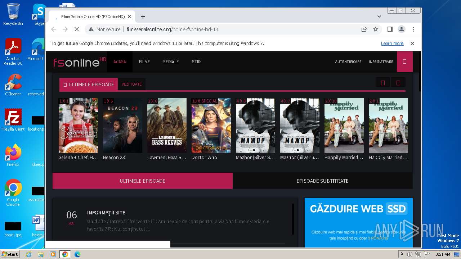Go back to previous page

point(54,29)
